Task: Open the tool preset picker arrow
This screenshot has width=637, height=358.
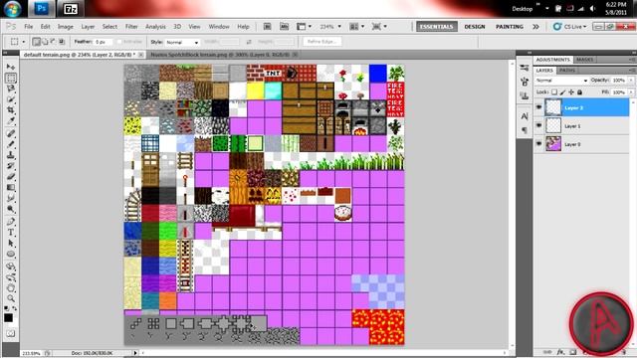Action: (24, 42)
